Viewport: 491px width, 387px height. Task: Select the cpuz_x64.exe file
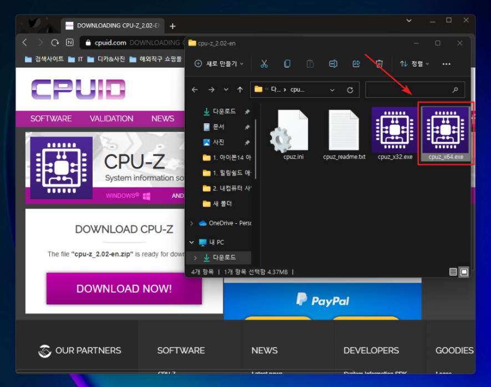pos(446,134)
